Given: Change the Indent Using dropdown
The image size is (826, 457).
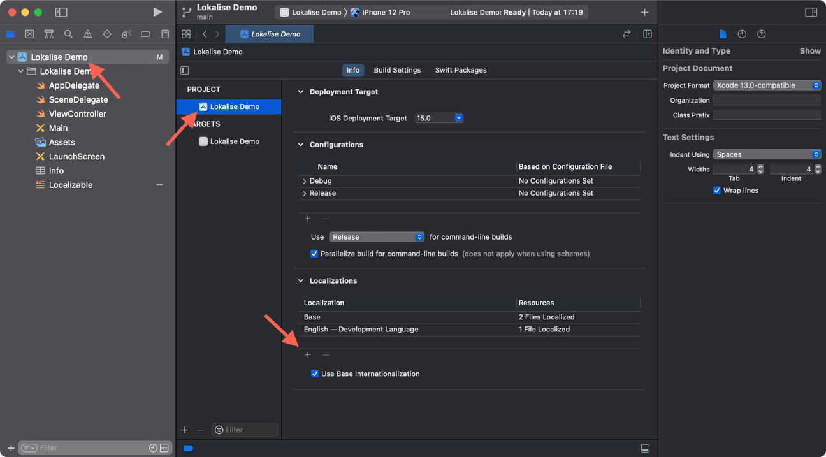Looking at the screenshot, I should click(x=767, y=154).
